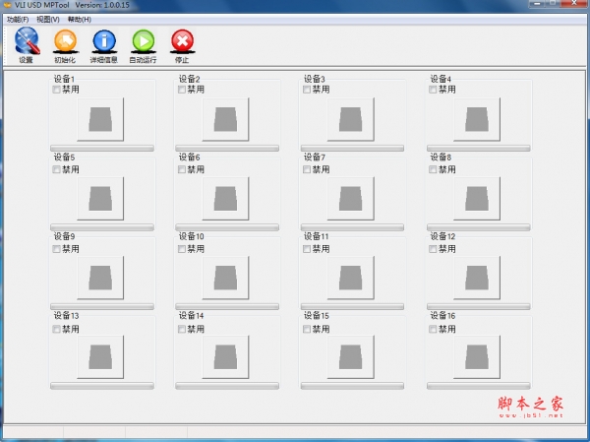The height and width of the screenshot is (442, 590).
Task: Check 禁用 box for 设备7
Action: point(307,169)
